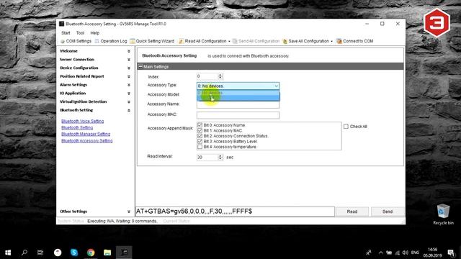
Task: Open the Start menu in the menu bar
Action: [66, 33]
